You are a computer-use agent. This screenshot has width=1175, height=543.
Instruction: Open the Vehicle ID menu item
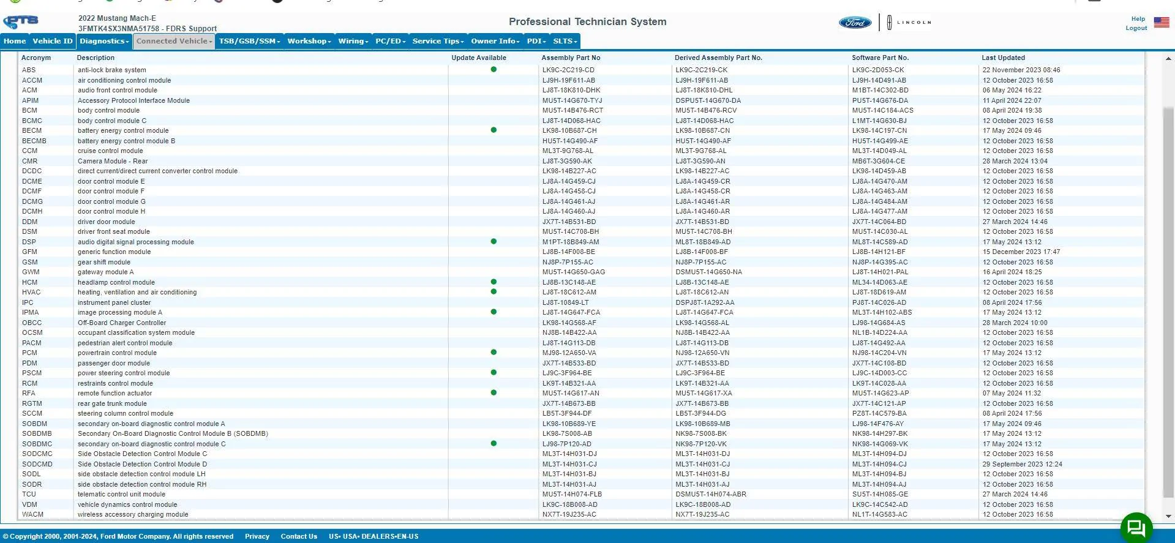(53, 41)
